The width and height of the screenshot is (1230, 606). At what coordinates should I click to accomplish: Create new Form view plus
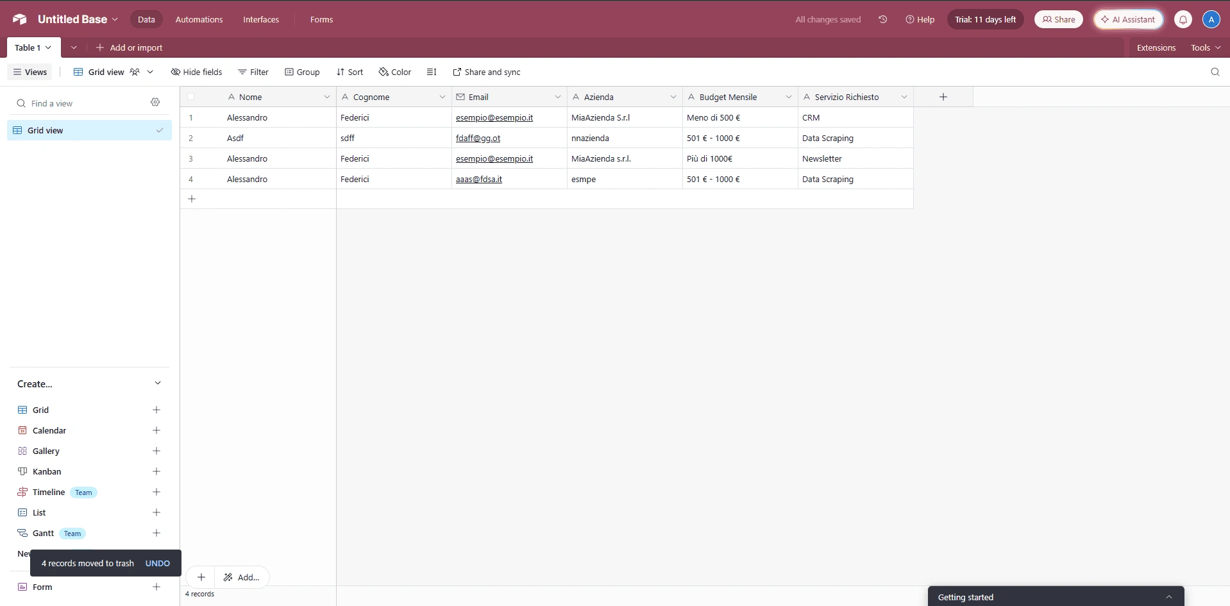point(156,587)
